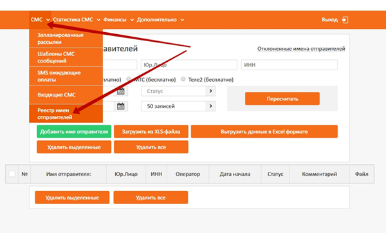Choose SMS ожидающие оплаты menu entry
Viewport: 386px width, 233px height.
click(x=66, y=76)
